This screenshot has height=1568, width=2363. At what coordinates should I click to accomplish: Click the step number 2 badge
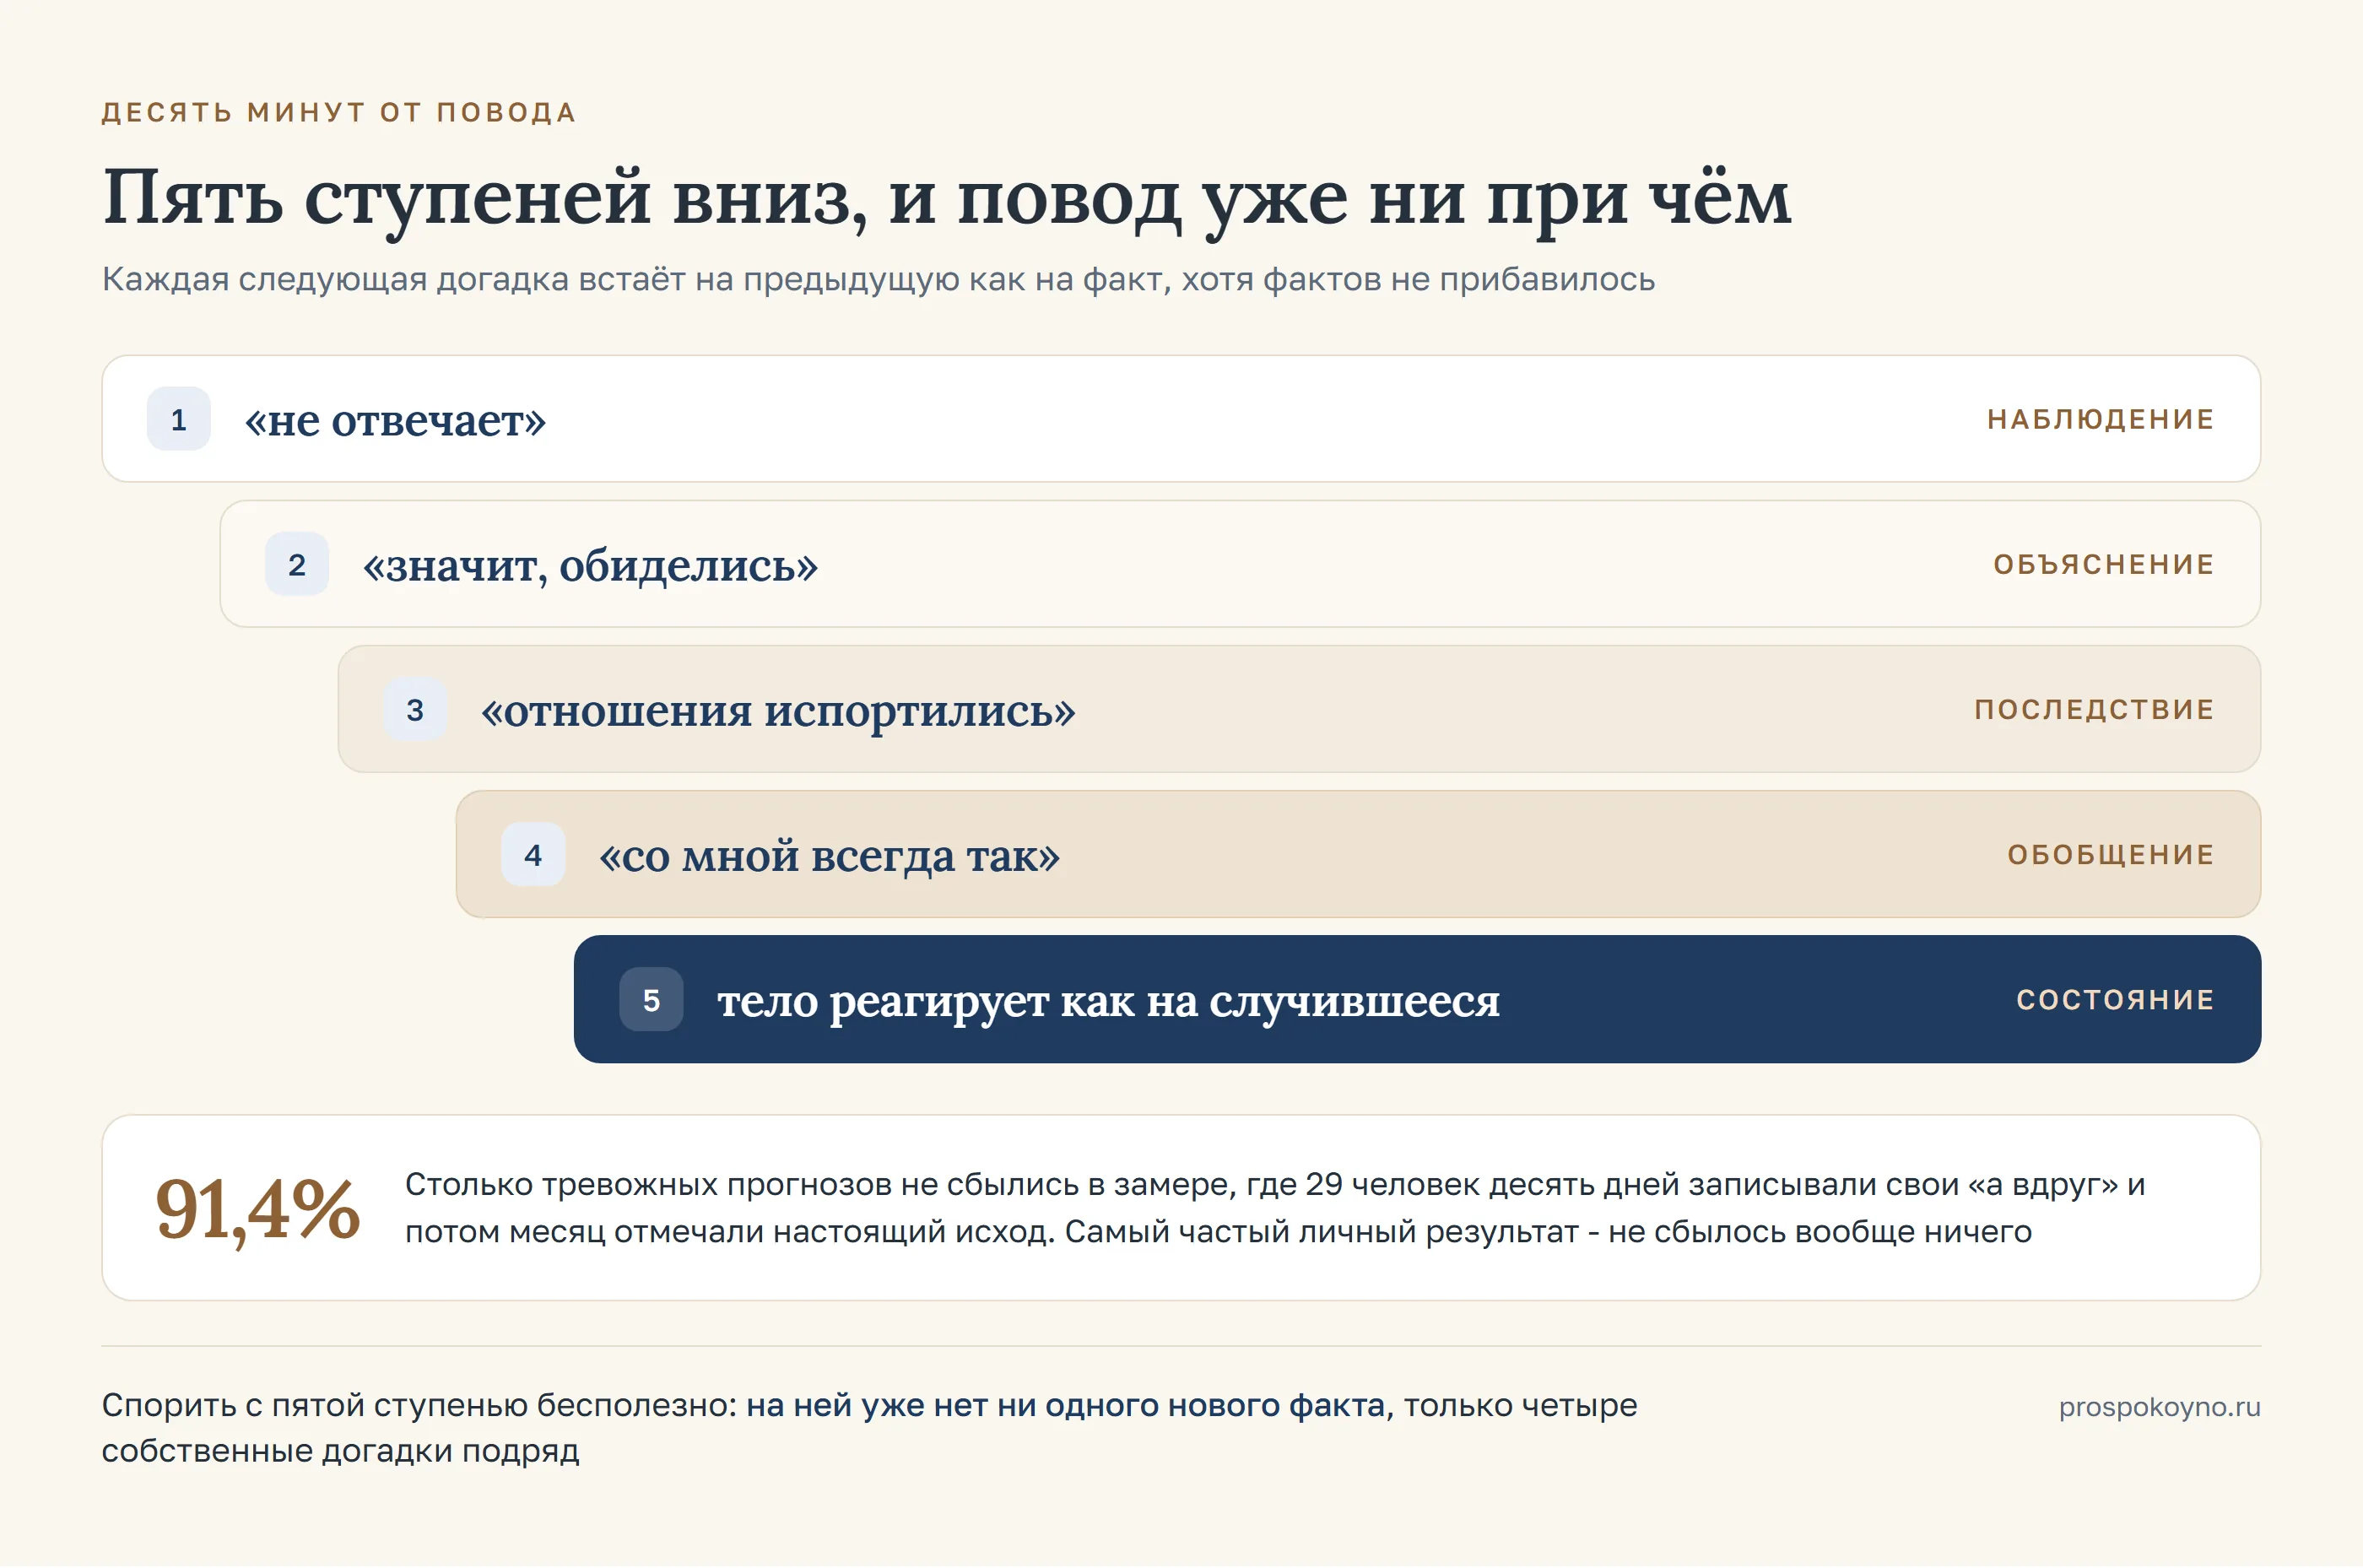pyautogui.click(x=296, y=564)
